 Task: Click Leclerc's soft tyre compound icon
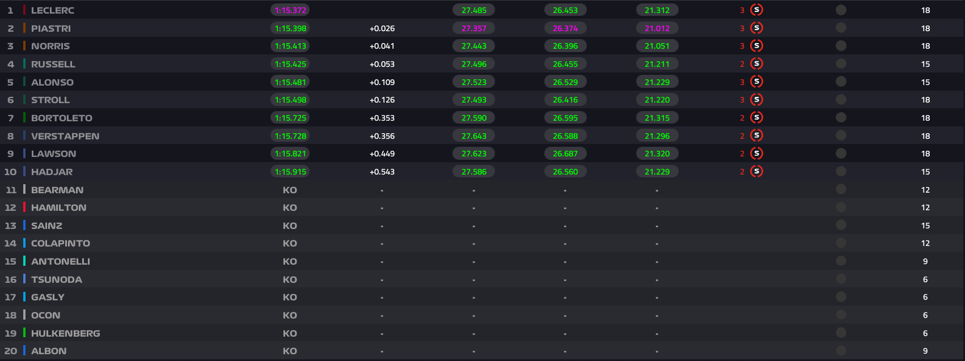pos(756,10)
